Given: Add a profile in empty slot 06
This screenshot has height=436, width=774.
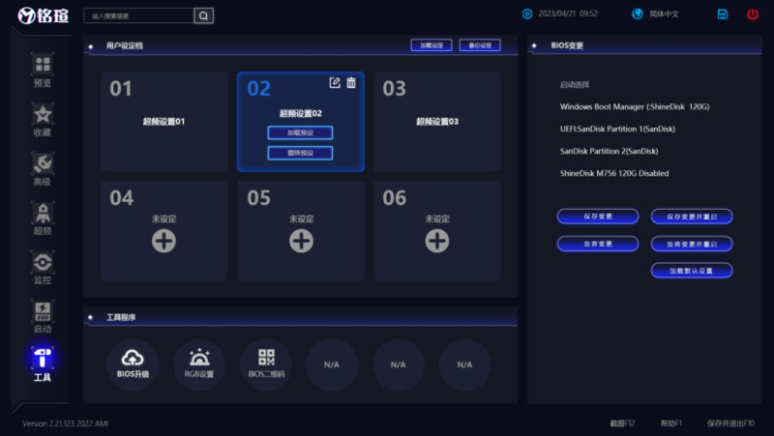Looking at the screenshot, I should pyautogui.click(x=437, y=241).
